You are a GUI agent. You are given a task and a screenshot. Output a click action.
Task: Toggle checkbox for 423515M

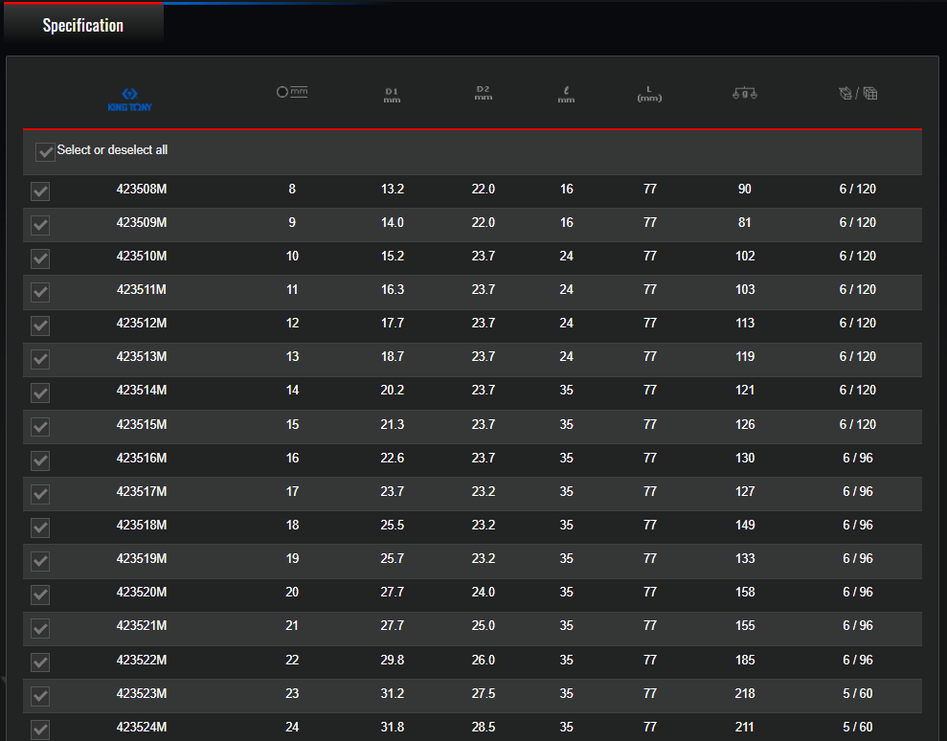[40, 427]
